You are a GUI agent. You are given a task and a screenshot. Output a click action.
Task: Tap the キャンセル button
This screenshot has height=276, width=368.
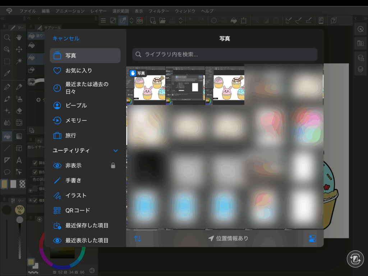66,38
